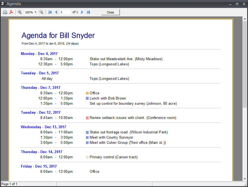Print the agenda report
Screen dimensions: 248x187
5,12
